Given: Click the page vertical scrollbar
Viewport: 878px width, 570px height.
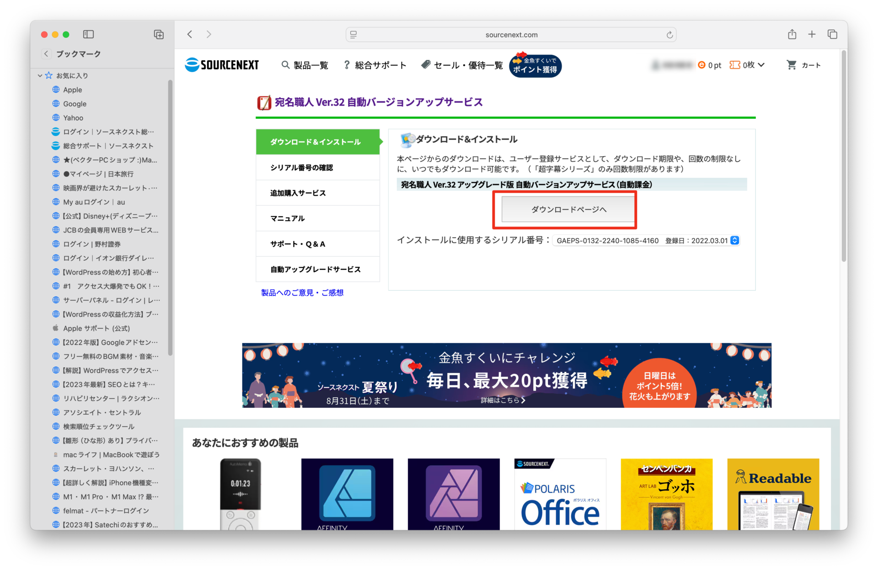Looking at the screenshot, I should (844, 155).
